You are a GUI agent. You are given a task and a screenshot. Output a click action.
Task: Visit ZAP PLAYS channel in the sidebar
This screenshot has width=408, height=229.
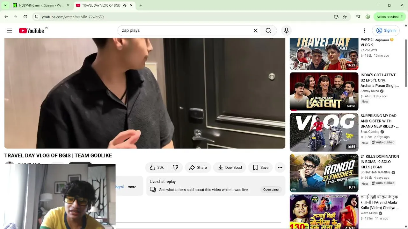[369, 50]
